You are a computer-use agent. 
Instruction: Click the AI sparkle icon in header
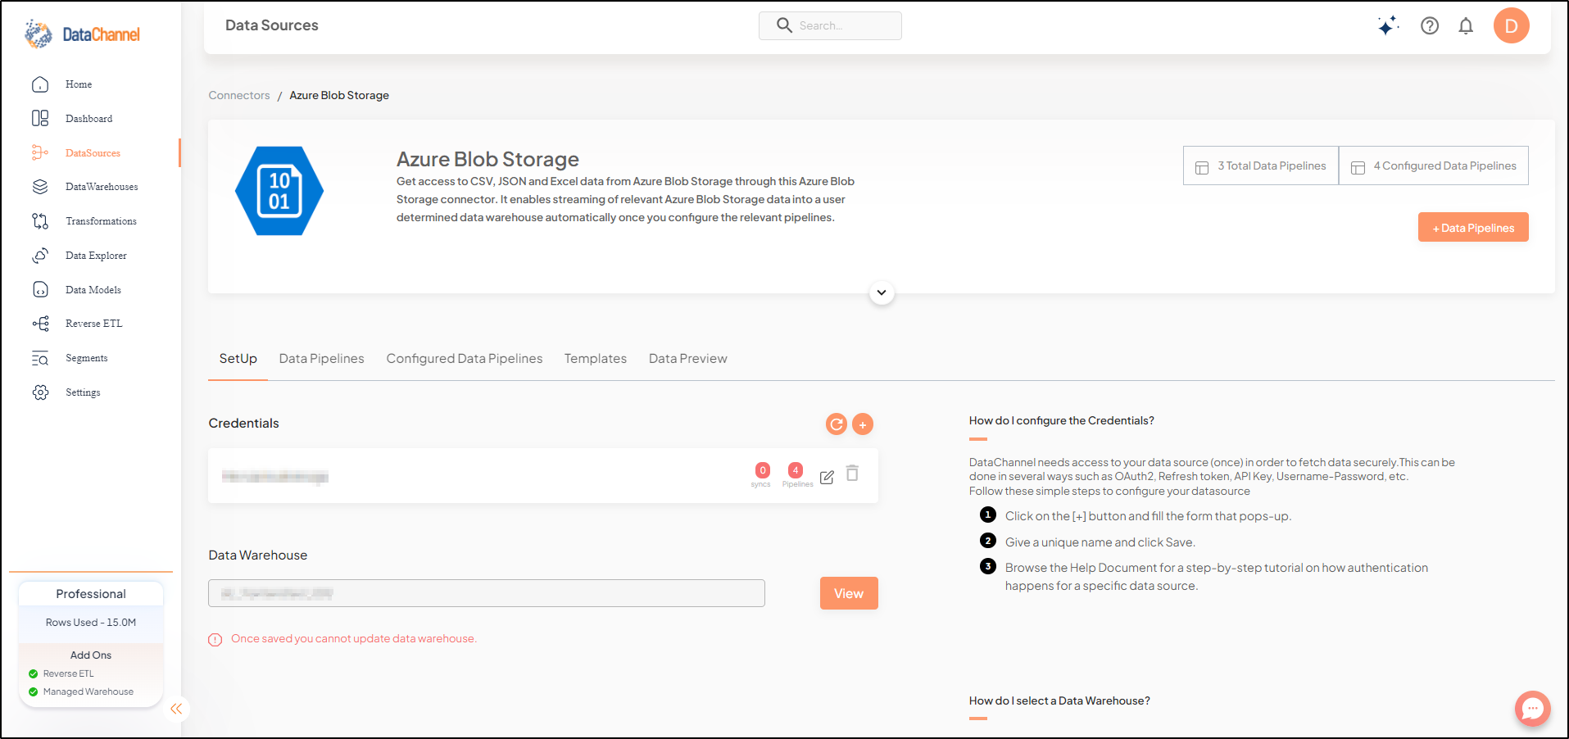(1388, 25)
